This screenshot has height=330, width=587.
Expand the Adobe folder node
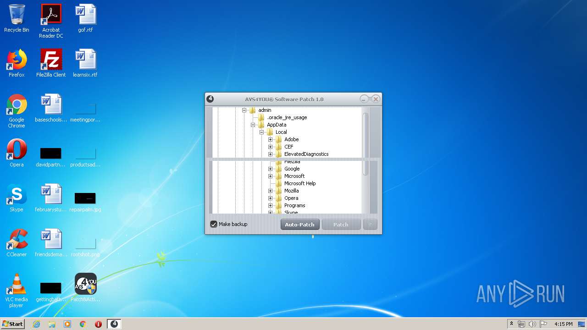click(x=271, y=139)
